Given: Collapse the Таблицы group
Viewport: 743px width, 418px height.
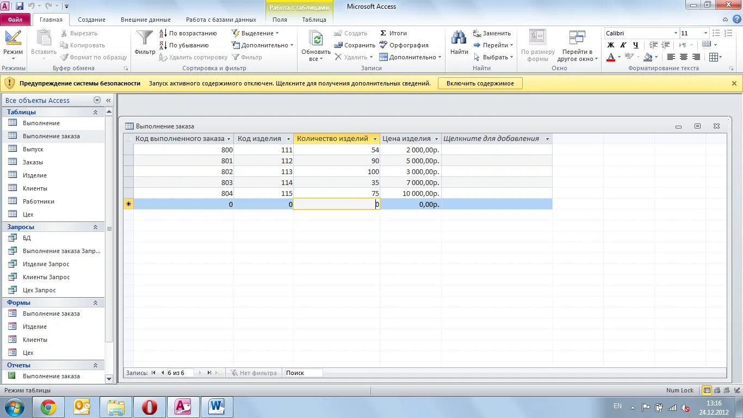Looking at the screenshot, I should pyautogui.click(x=95, y=112).
